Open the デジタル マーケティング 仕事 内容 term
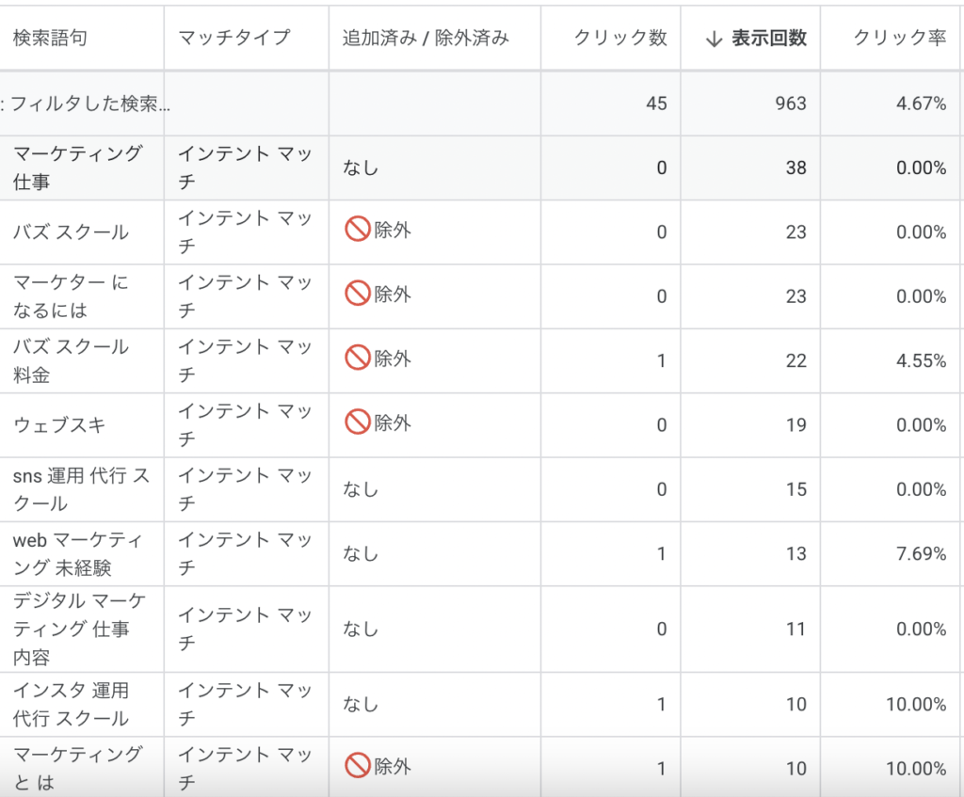The height and width of the screenshot is (797, 964). [79, 628]
